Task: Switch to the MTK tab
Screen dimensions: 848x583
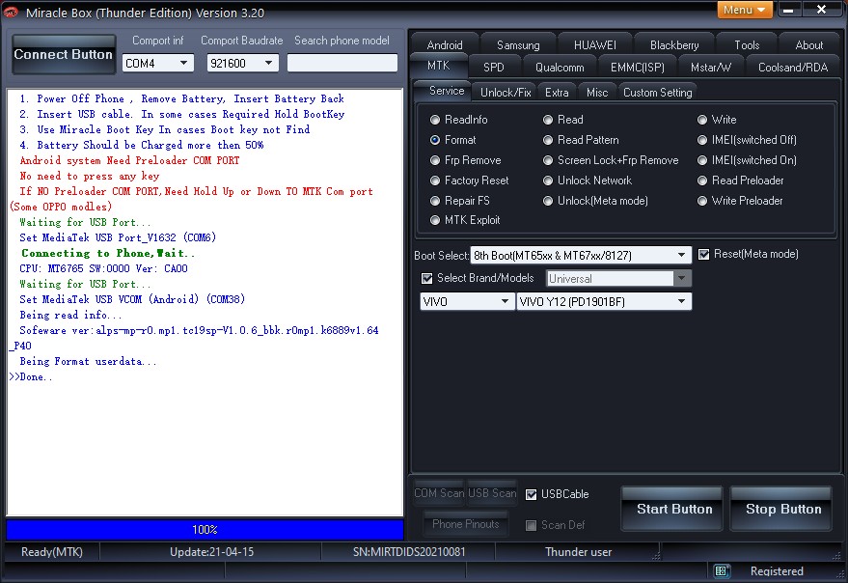Action: click(x=439, y=66)
